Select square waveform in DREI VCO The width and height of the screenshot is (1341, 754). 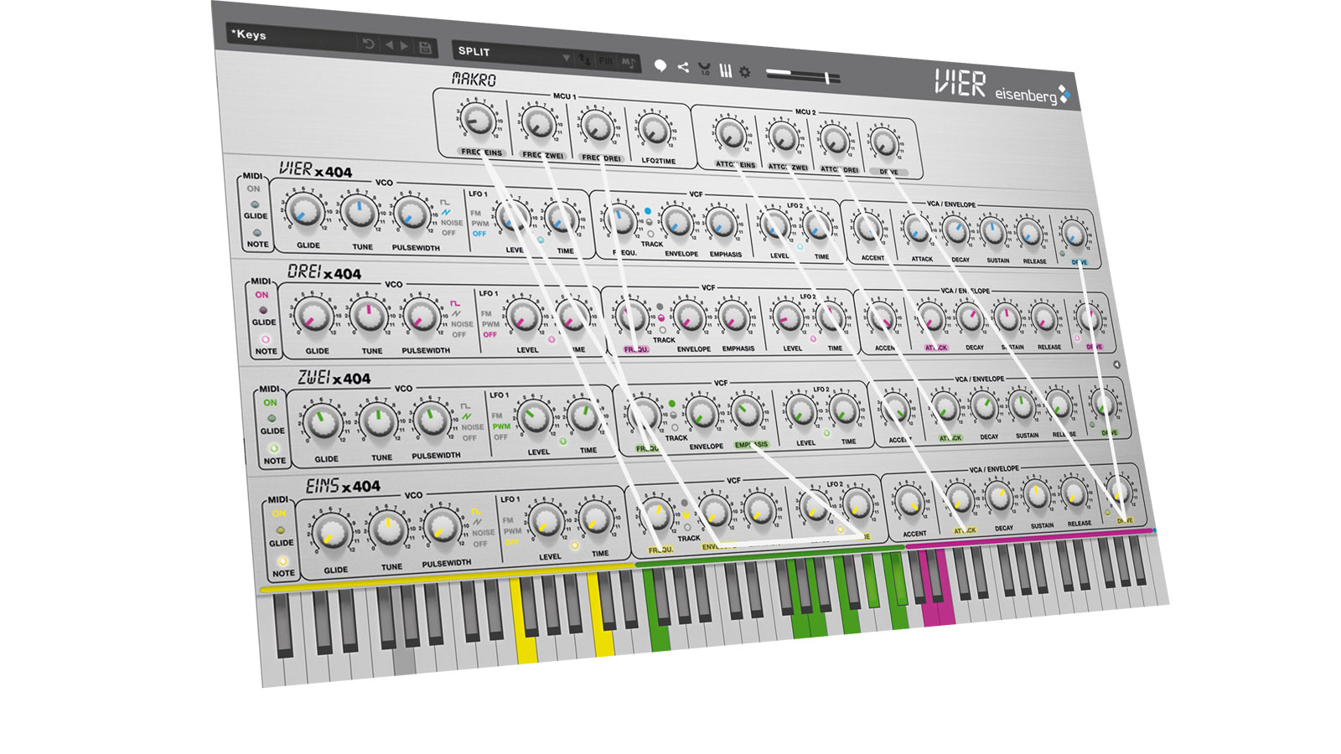coord(455,303)
